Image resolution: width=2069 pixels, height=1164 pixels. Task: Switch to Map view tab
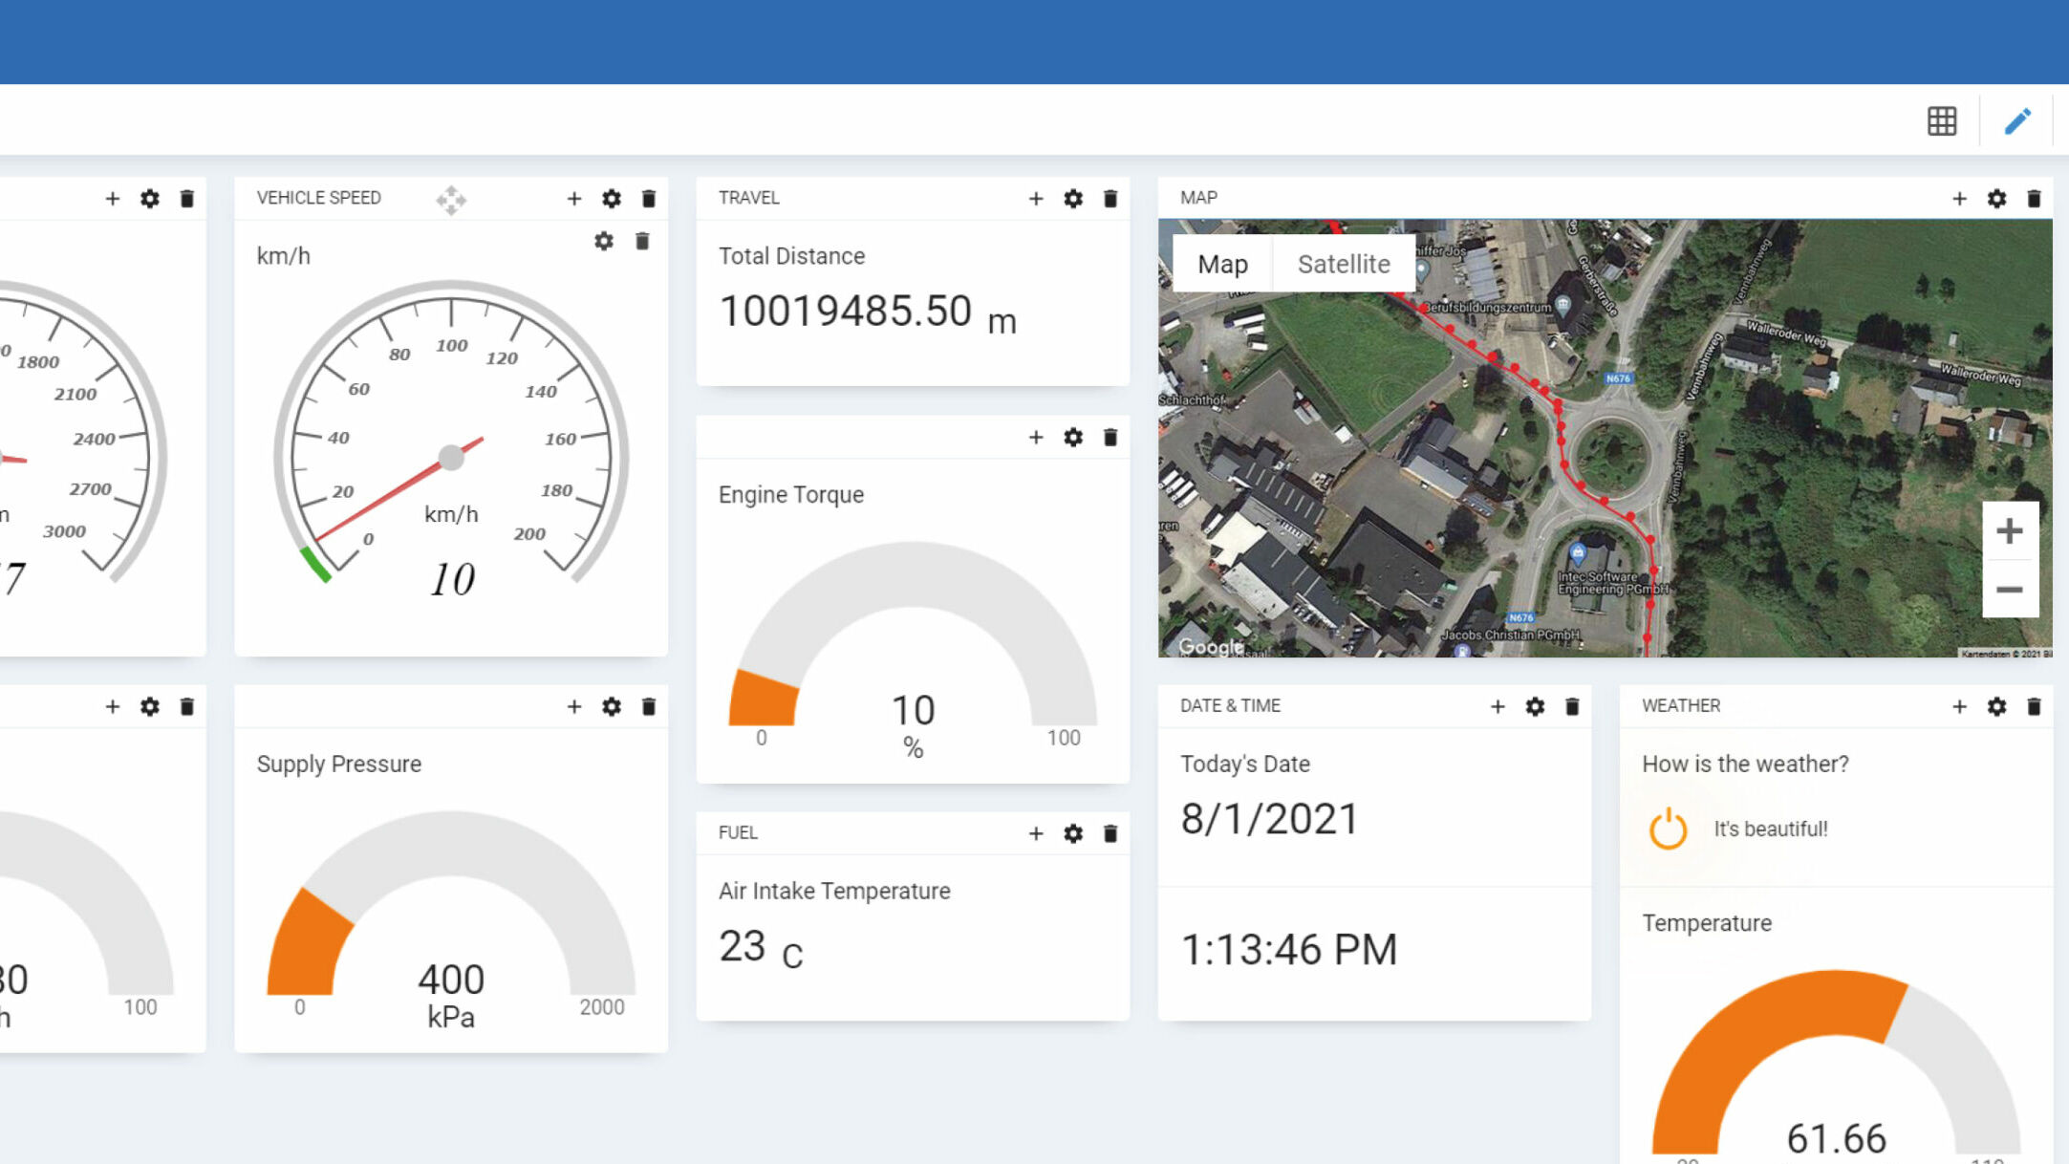(x=1222, y=264)
